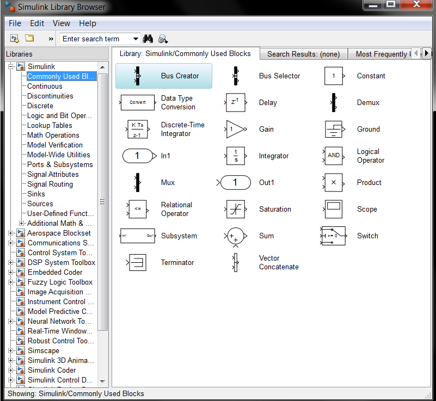Open the Scope block
Screen dimensions: 436x401
click(334, 209)
